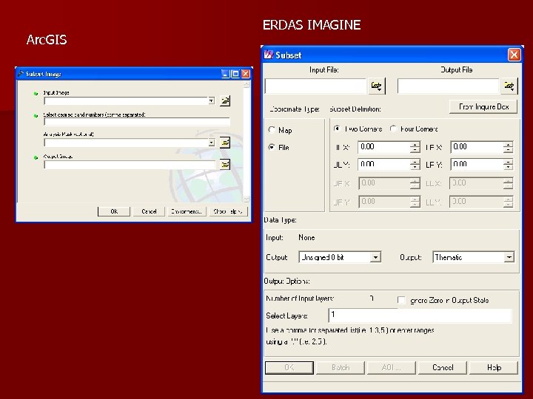Click the ERDAS Output File text field

449,86
